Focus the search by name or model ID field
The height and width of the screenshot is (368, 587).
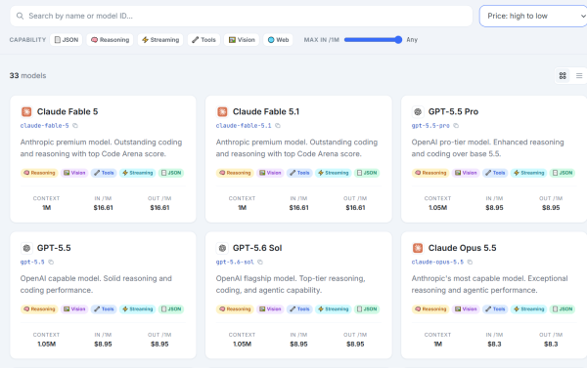coord(242,16)
